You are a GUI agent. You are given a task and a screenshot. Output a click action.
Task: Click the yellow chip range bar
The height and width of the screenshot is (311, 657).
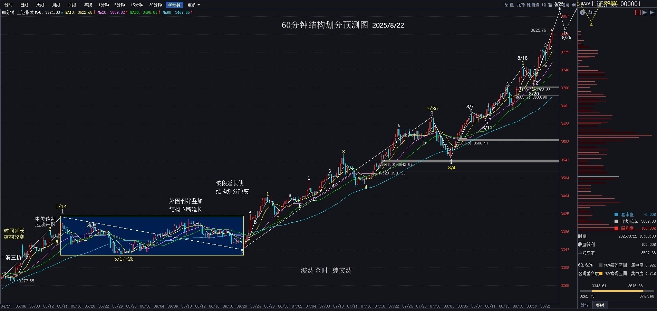[617, 291]
